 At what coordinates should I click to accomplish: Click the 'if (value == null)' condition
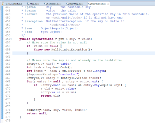coord(42,46)
